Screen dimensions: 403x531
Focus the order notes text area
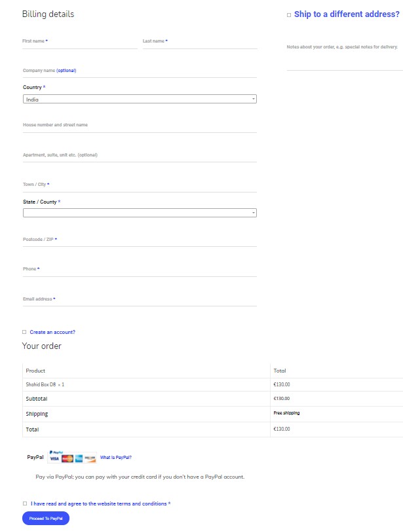coord(345,56)
